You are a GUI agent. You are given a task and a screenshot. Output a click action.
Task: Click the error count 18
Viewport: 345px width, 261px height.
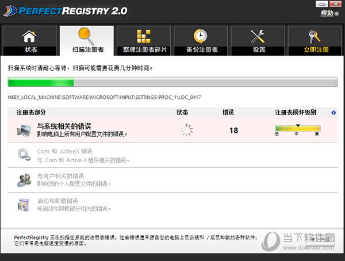(x=233, y=130)
